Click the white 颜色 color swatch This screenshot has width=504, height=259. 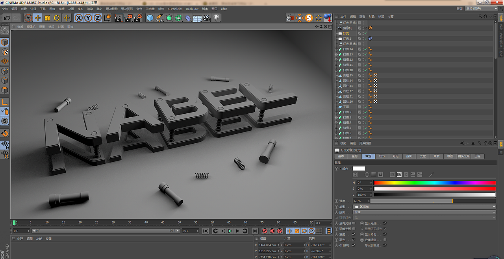(359, 168)
